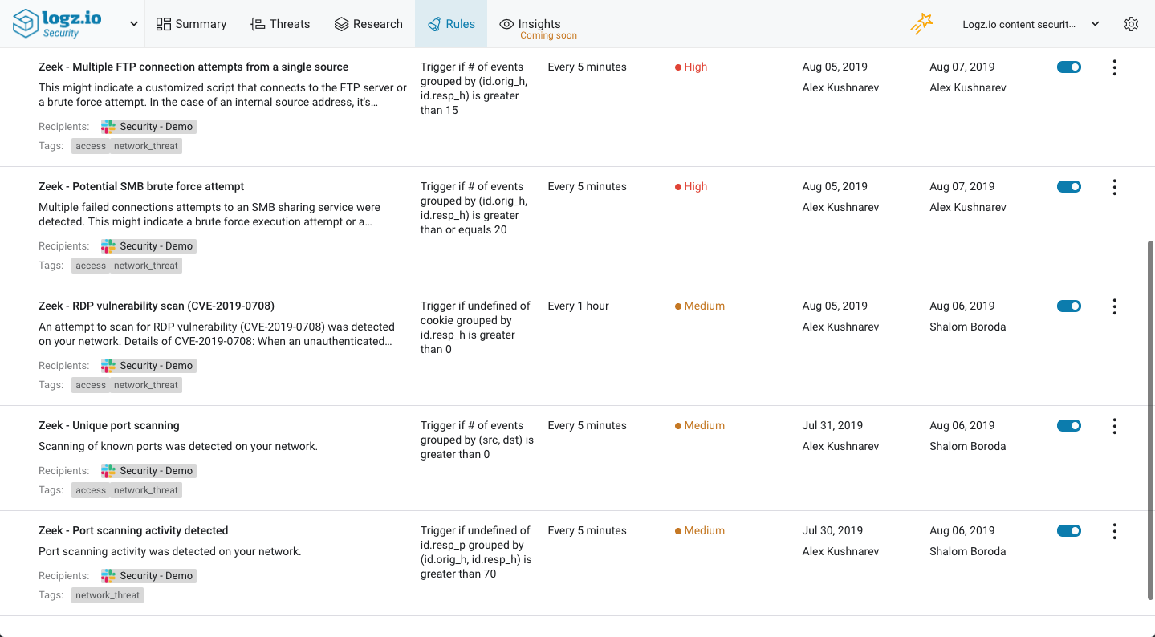This screenshot has height=637, width=1155.
Task: Click Security - Demo recipient in FTP rule
Action: pyautogui.click(x=148, y=127)
